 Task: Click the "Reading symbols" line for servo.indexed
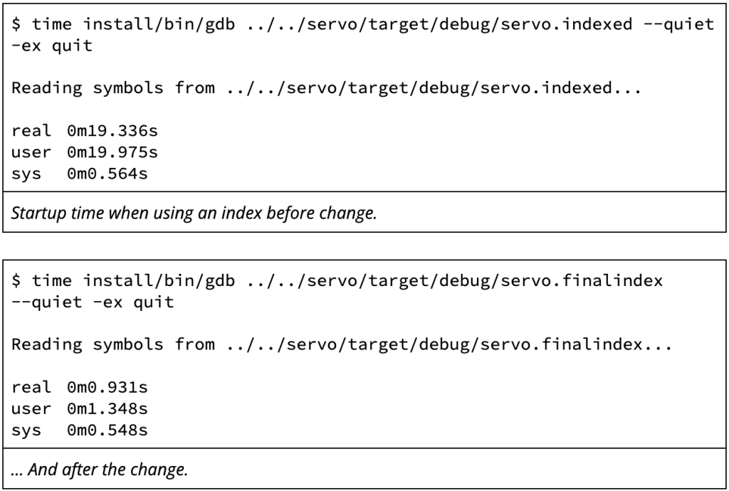click(x=327, y=88)
